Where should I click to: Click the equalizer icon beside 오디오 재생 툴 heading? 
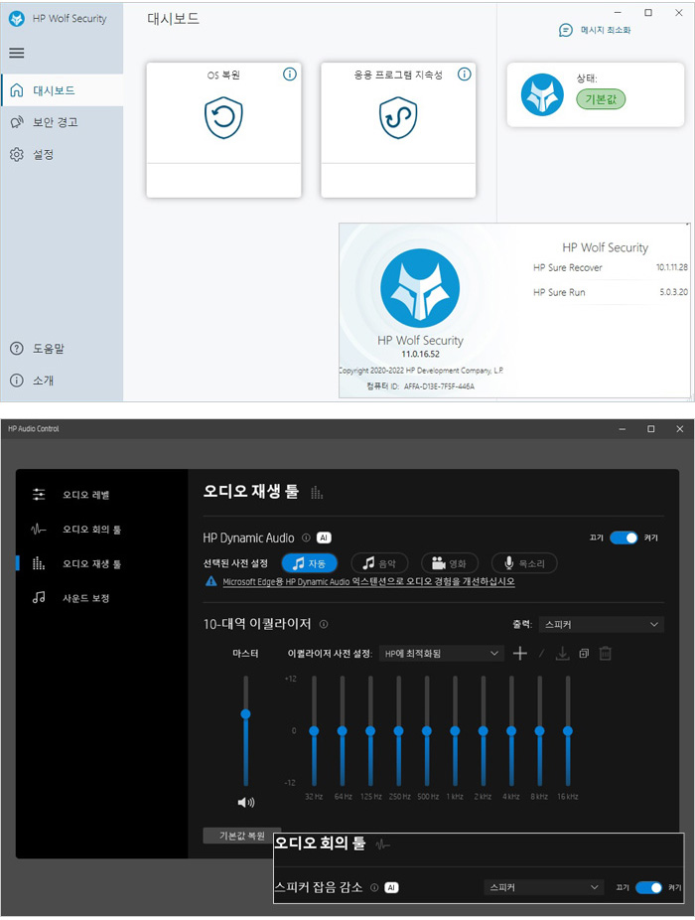click(317, 492)
